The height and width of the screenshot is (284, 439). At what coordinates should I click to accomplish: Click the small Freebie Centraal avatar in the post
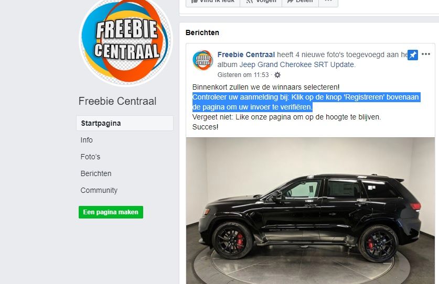(x=202, y=60)
